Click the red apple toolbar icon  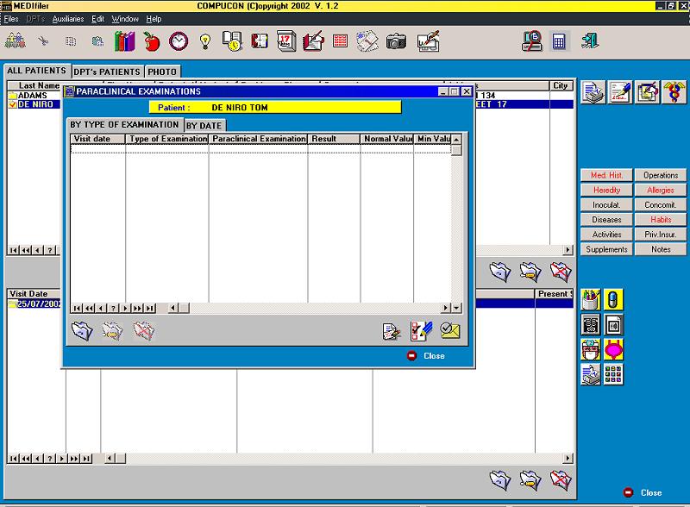[152, 42]
